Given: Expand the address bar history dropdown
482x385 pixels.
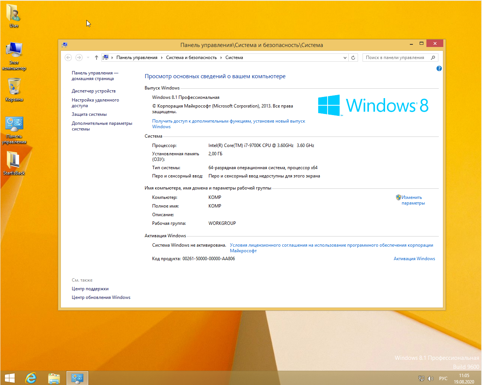Looking at the screenshot, I should 345,58.
